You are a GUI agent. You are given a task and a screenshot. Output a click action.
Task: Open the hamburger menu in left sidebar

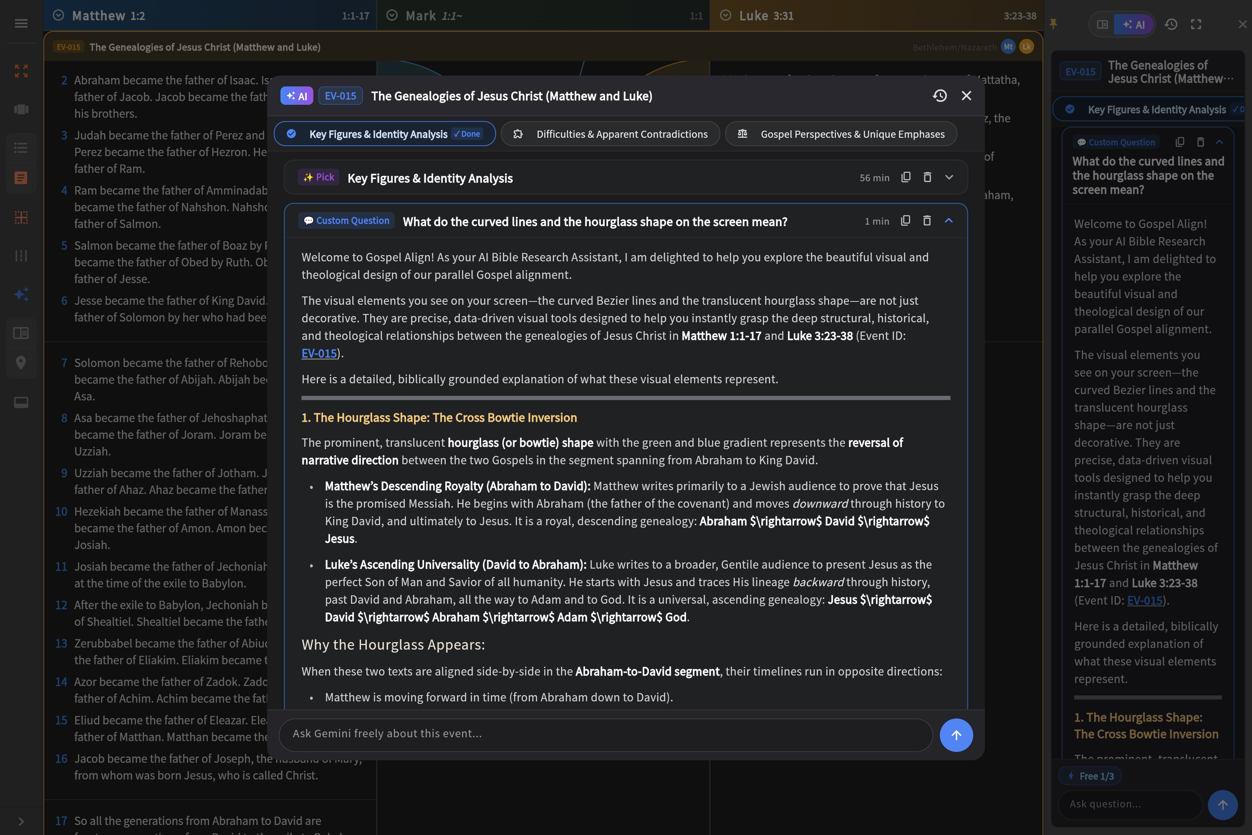click(21, 23)
